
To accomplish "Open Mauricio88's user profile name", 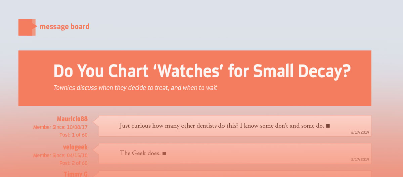I will coord(72,119).
